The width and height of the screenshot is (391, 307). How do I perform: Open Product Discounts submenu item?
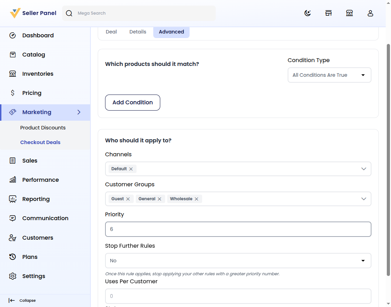tap(43, 128)
